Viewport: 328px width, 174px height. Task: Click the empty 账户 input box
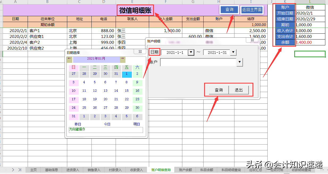click(x=198, y=62)
